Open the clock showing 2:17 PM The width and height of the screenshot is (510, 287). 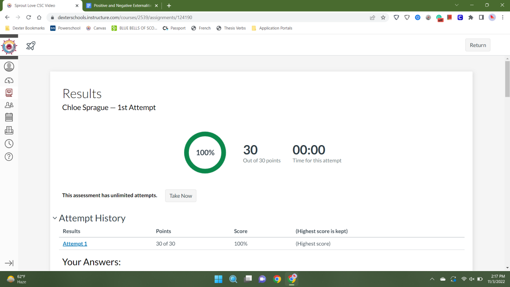coord(495,279)
